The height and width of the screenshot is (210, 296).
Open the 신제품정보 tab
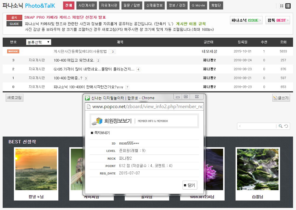(154, 5)
